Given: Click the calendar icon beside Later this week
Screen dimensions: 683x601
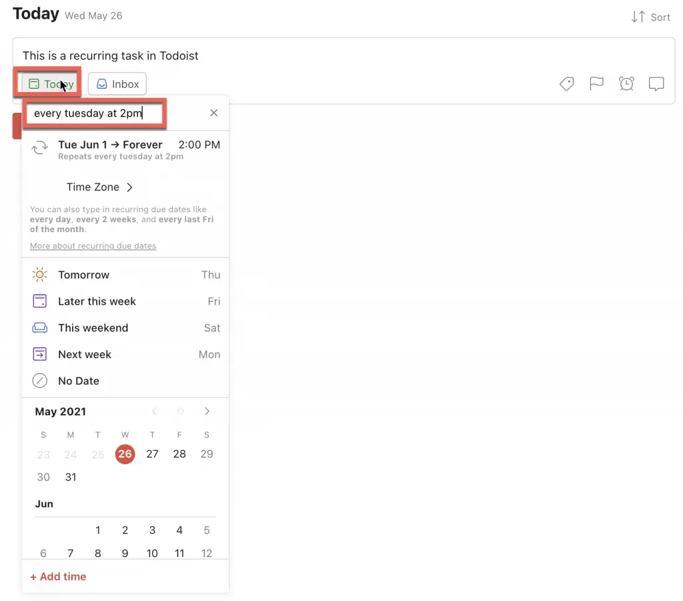Looking at the screenshot, I should tap(39, 301).
